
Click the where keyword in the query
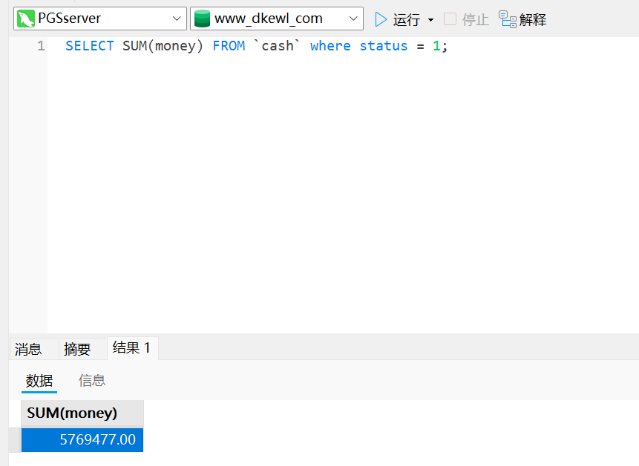[x=330, y=46]
